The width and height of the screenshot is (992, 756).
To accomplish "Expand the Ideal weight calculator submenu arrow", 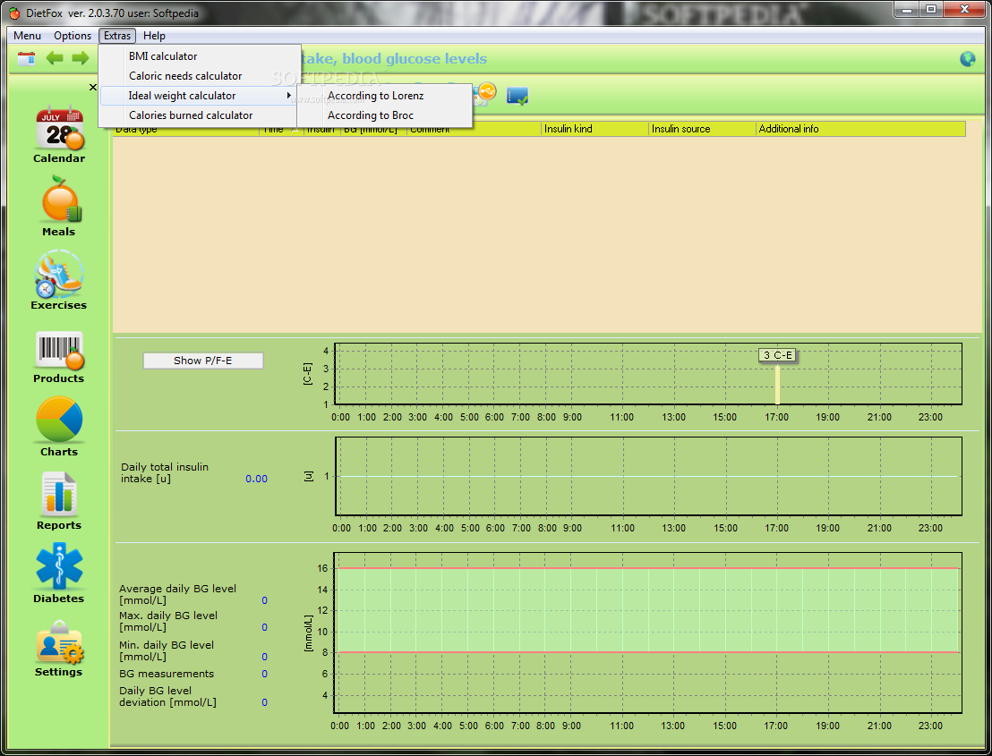I will (289, 96).
